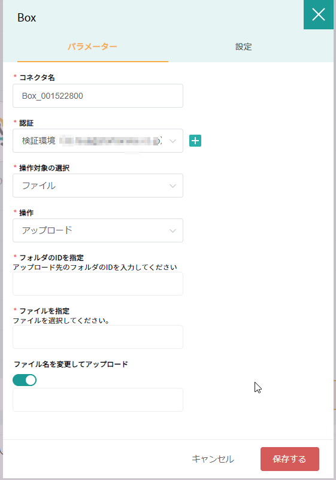Viewport: 336px width, 480px height.
Task: Switch to the パラメーター tab
Action: click(92, 47)
